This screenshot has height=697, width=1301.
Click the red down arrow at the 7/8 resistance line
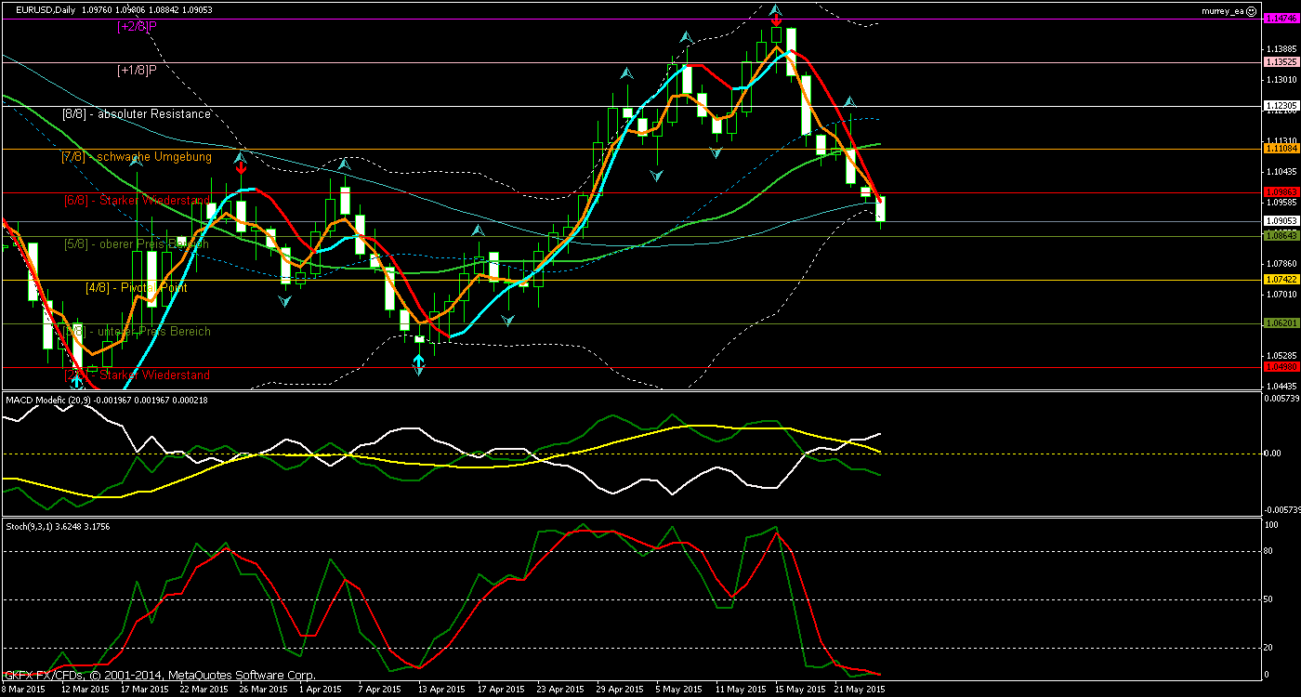(242, 169)
